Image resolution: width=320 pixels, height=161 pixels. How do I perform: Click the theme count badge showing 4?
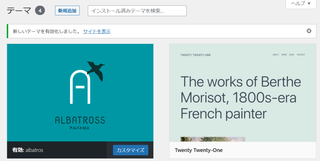click(40, 10)
